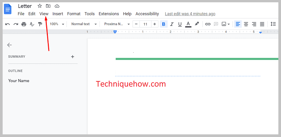This screenshot has height=137, width=281.
Task: Toggle Bold formatting
Action: [x=164, y=24]
